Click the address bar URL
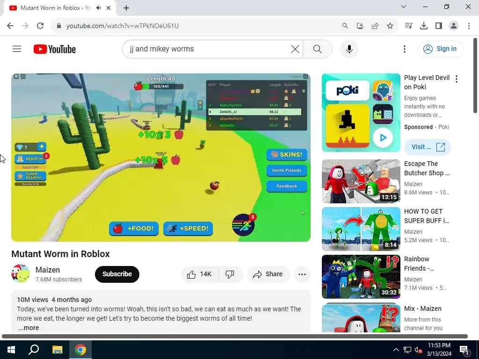The width and height of the screenshot is (479, 359). click(123, 26)
